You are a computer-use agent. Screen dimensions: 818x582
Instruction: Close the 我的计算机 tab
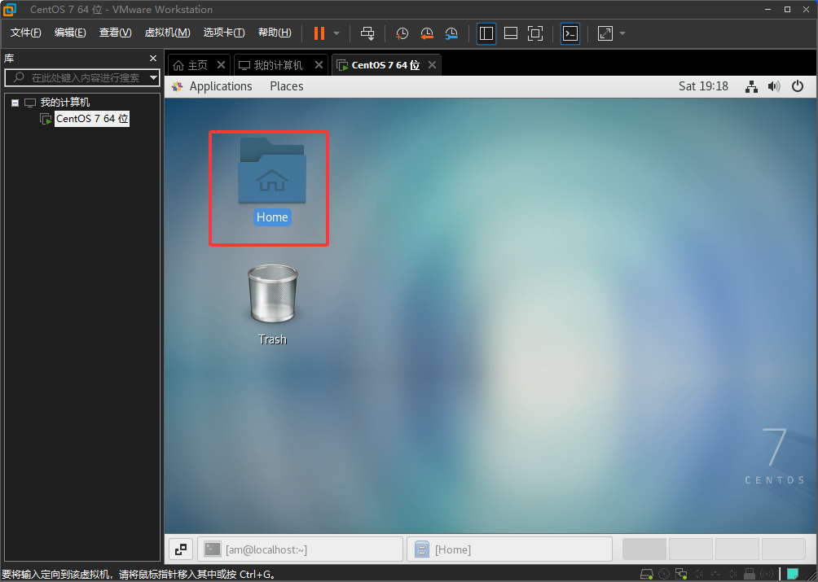coord(319,64)
